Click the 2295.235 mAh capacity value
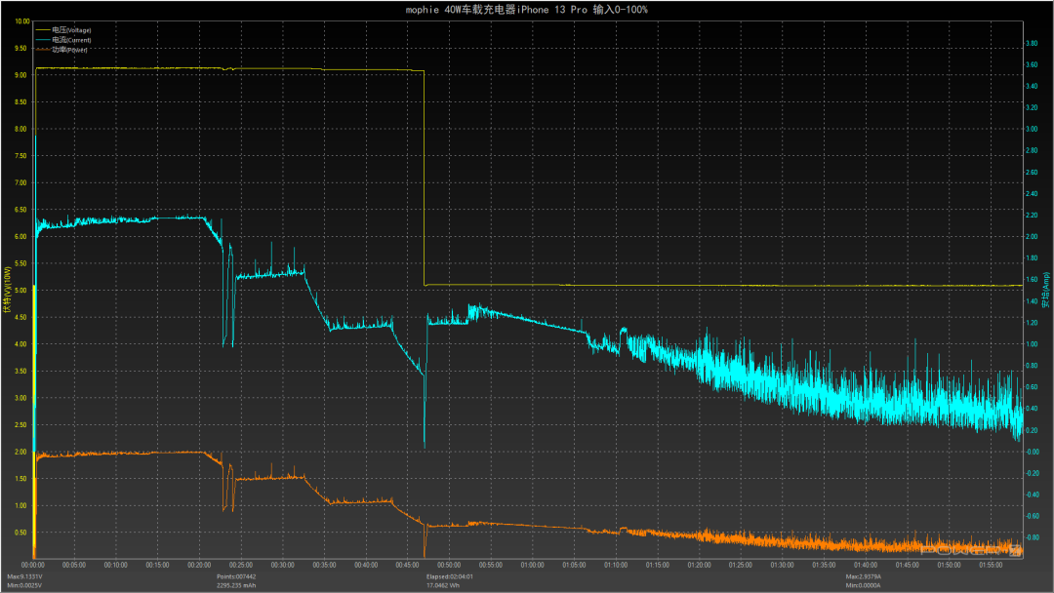The image size is (1054, 593). (236, 585)
